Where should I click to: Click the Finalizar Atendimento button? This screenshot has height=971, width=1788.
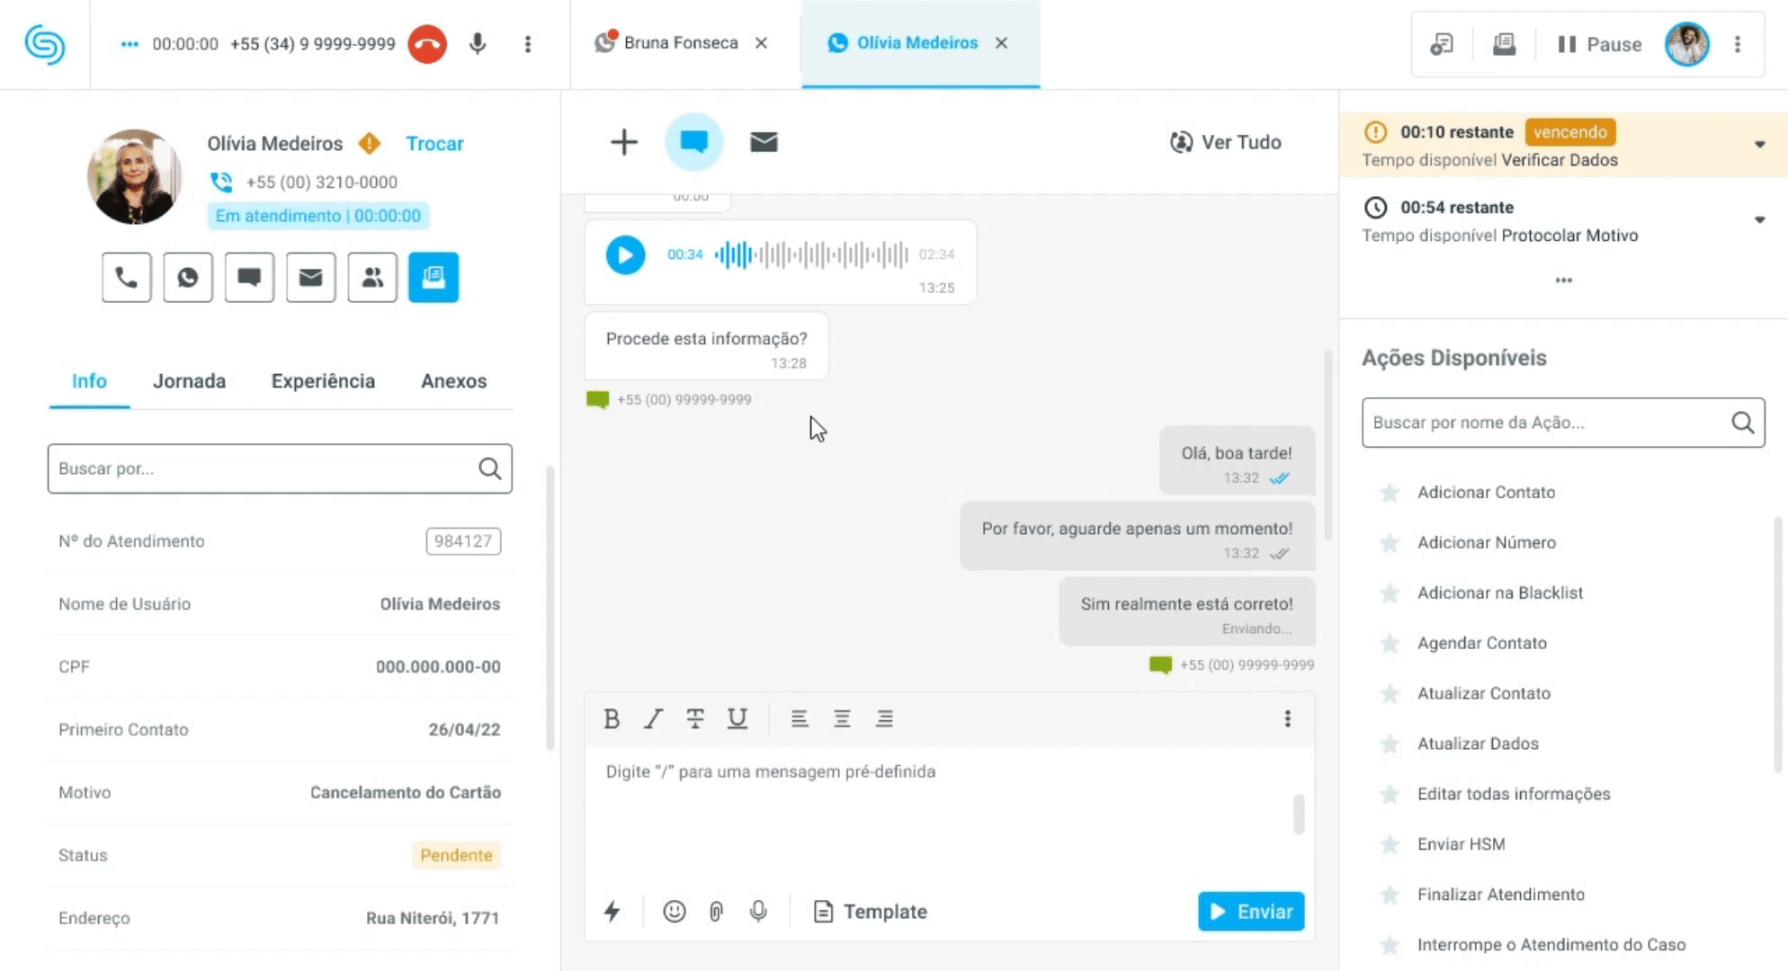click(x=1500, y=894)
